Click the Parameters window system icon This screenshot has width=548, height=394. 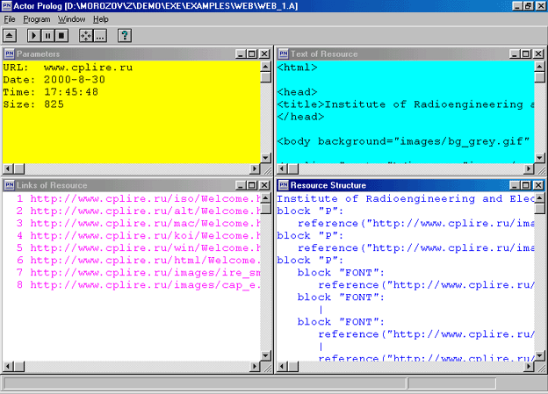coord(10,54)
